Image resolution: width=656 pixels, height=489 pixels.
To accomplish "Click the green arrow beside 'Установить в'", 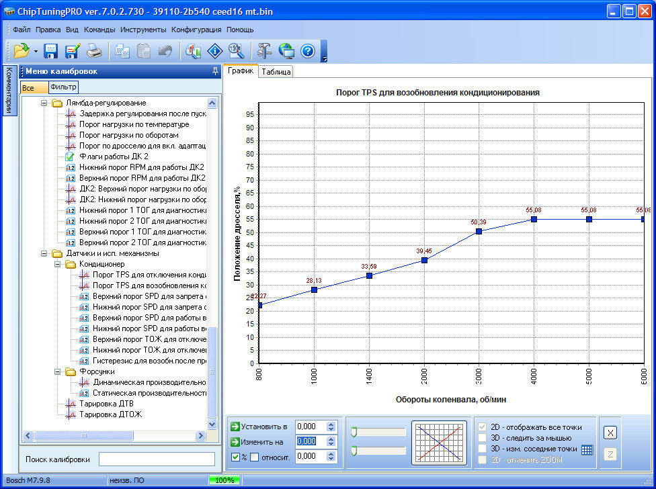I will pyautogui.click(x=235, y=427).
